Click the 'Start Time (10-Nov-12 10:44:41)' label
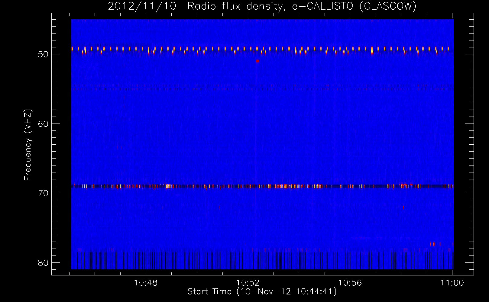 point(262,292)
